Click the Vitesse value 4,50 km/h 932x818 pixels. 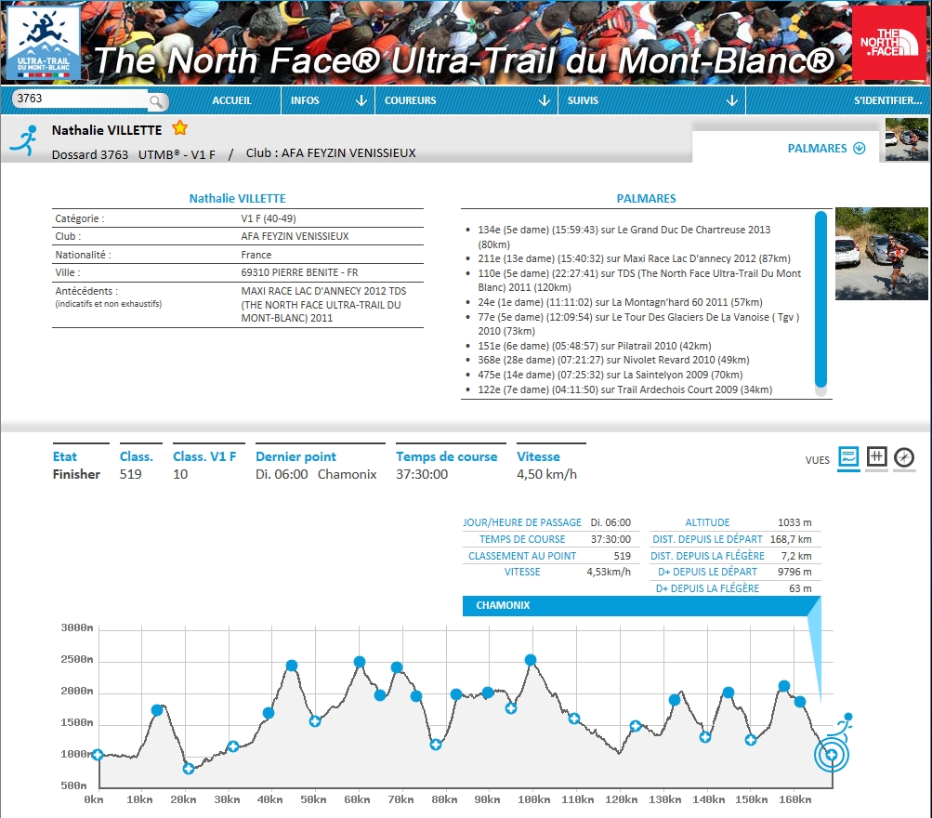click(546, 474)
